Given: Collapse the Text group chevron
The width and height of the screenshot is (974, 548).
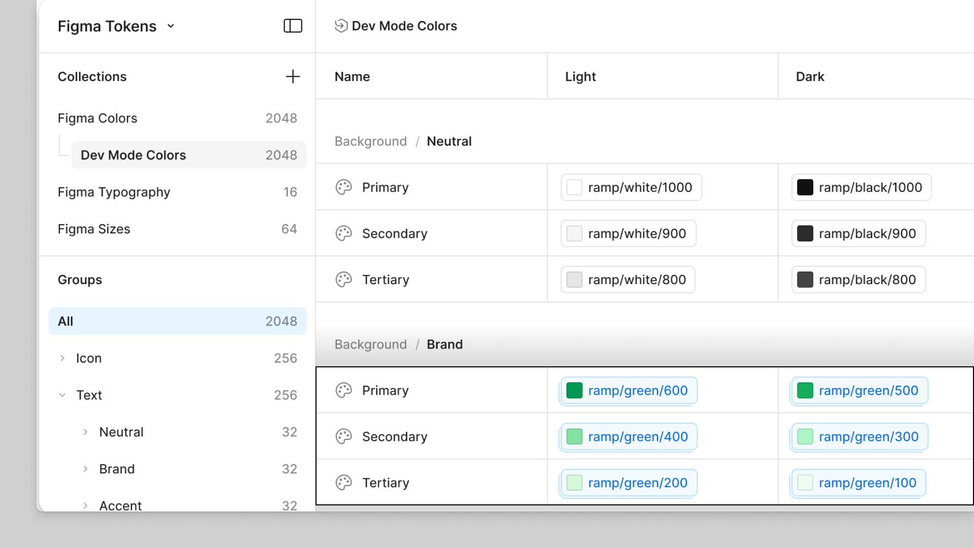Looking at the screenshot, I should 62,395.
